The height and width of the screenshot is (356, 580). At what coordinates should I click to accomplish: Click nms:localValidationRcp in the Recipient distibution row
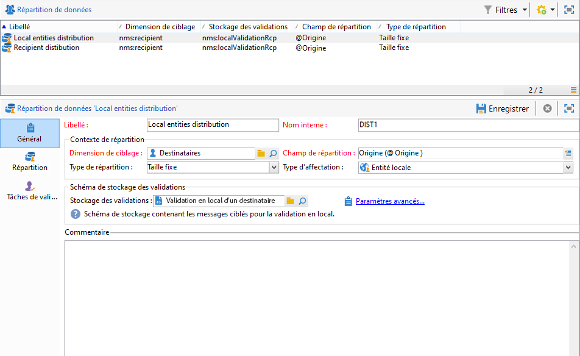tap(239, 48)
